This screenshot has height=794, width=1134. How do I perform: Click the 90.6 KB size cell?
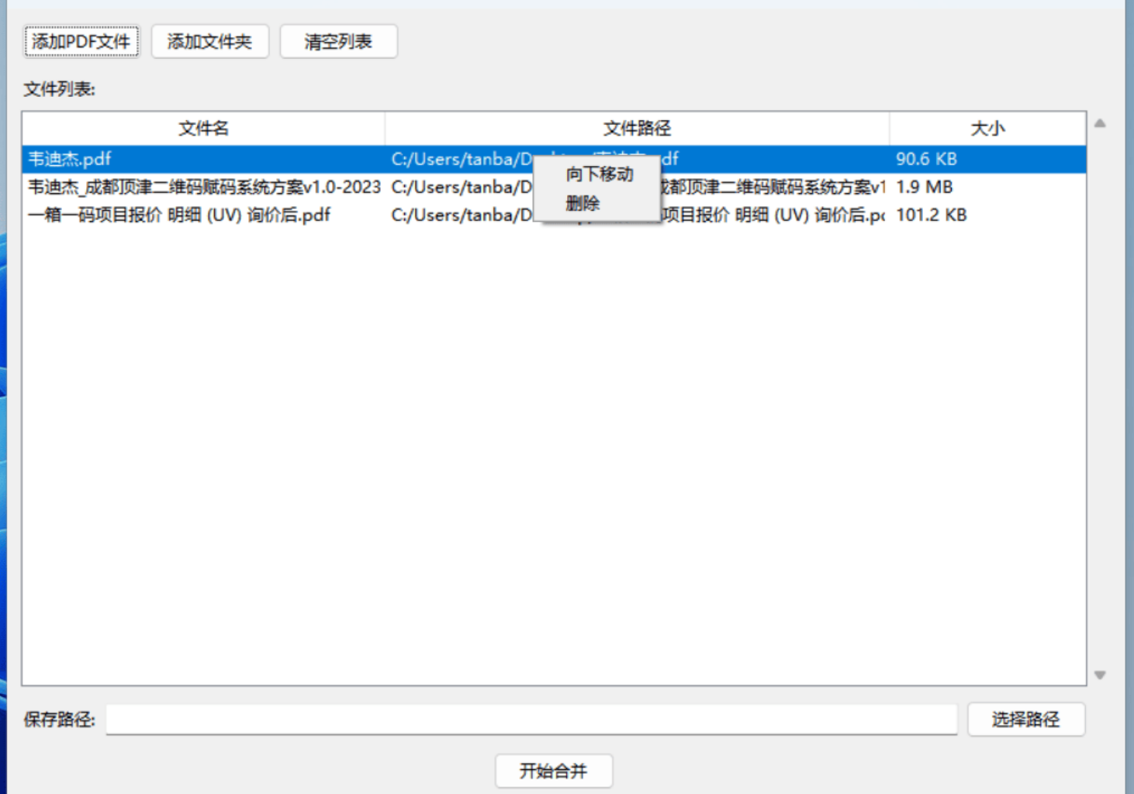point(926,160)
